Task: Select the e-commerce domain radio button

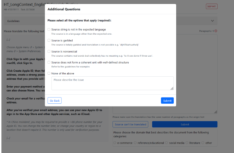Action: [115, 143]
